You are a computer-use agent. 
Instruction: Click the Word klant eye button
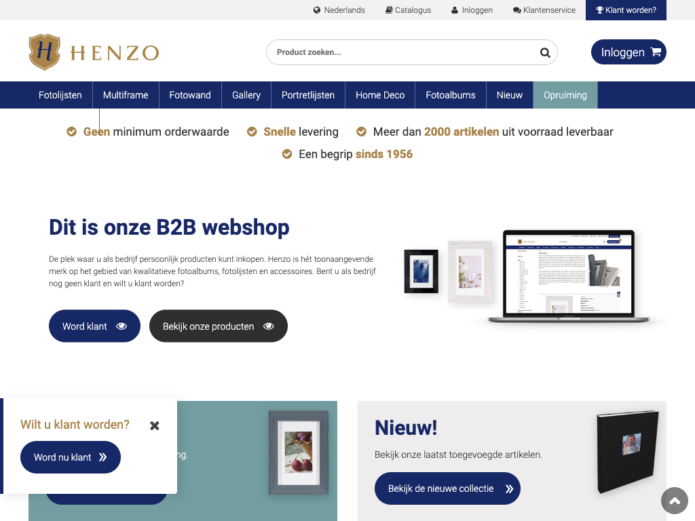[94, 326]
